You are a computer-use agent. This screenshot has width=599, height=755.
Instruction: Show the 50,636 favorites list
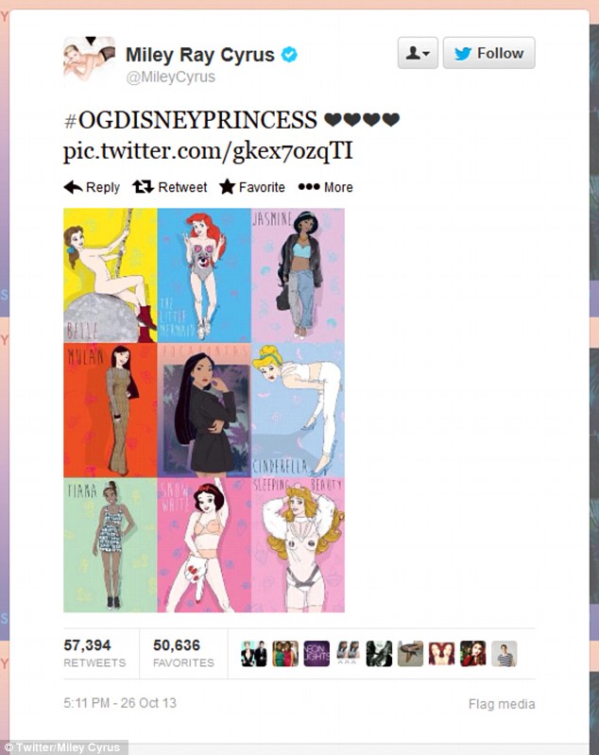(183, 653)
